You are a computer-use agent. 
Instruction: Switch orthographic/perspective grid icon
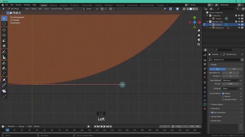click(199, 44)
